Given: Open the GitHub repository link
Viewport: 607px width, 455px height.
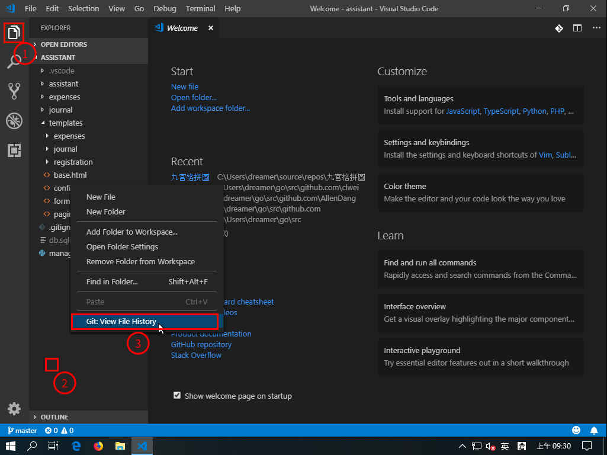Looking at the screenshot, I should click(x=201, y=345).
